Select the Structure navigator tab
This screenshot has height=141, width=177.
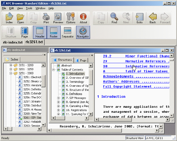(62, 60)
